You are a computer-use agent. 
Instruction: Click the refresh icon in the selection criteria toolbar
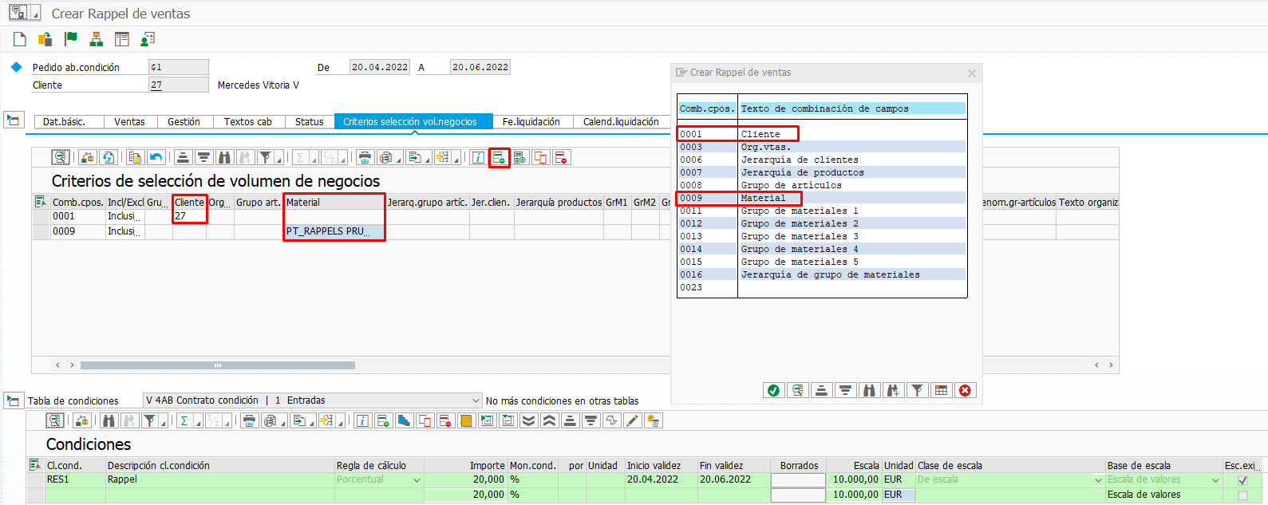[109, 157]
